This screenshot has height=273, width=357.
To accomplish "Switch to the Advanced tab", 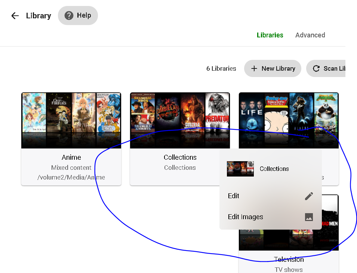I will pyautogui.click(x=310, y=35).
